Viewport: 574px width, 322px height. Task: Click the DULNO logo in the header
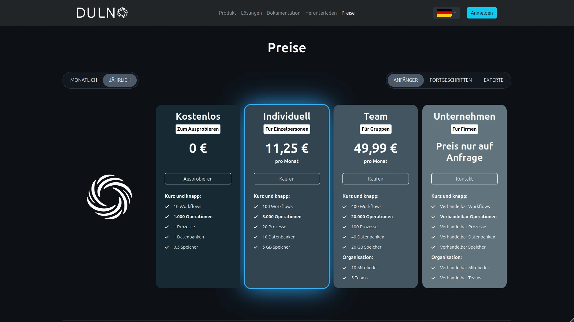click(102, 13)
